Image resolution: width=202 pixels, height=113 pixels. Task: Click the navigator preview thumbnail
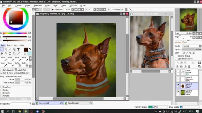[188, 20]
